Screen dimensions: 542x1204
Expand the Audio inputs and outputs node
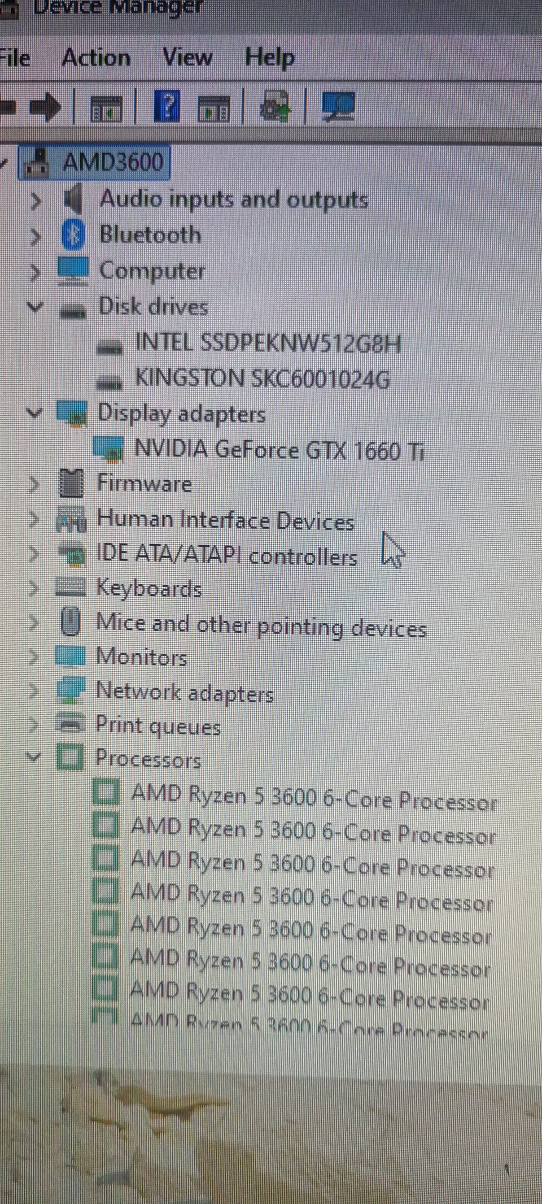pos(35,200)
